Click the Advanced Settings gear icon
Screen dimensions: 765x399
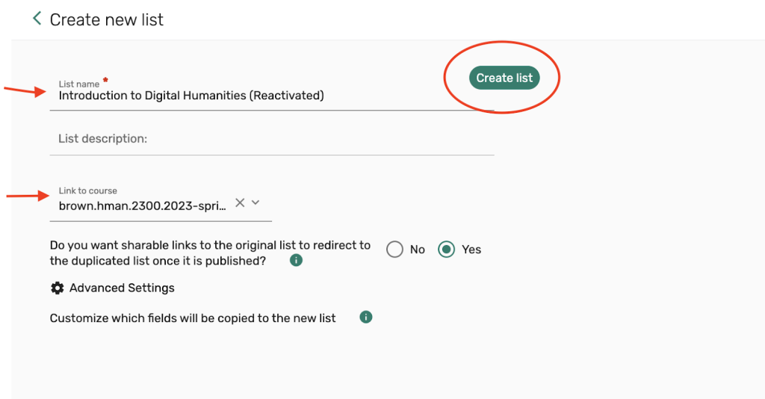(57, 288)
